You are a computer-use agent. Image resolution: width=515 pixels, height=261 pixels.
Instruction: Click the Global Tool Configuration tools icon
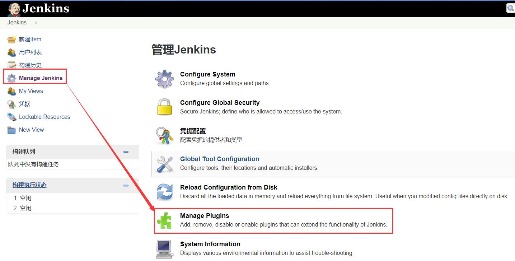point(165,164)
